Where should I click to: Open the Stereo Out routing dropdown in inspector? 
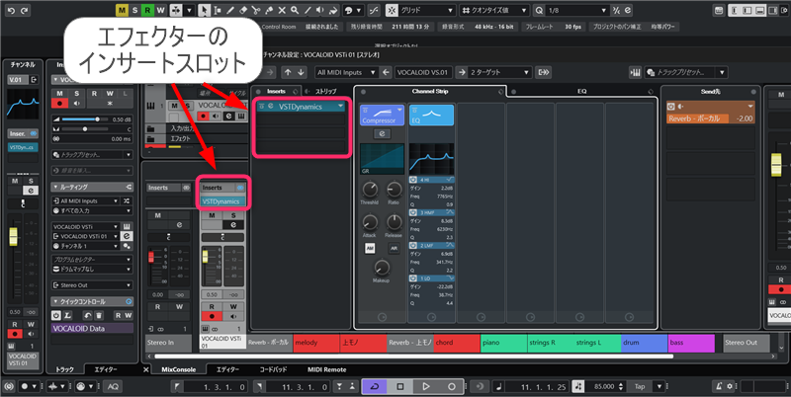[92, 285]
